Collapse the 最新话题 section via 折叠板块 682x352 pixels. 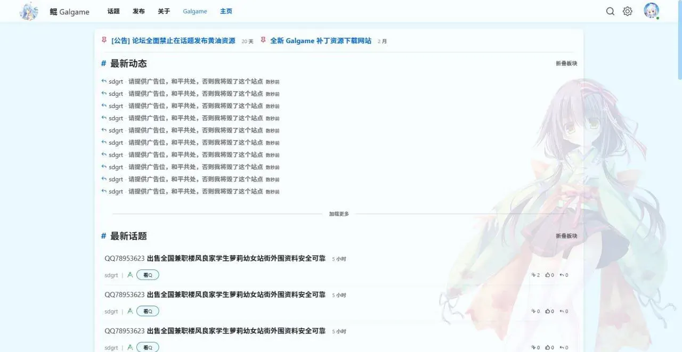click(x=566, y=236)
